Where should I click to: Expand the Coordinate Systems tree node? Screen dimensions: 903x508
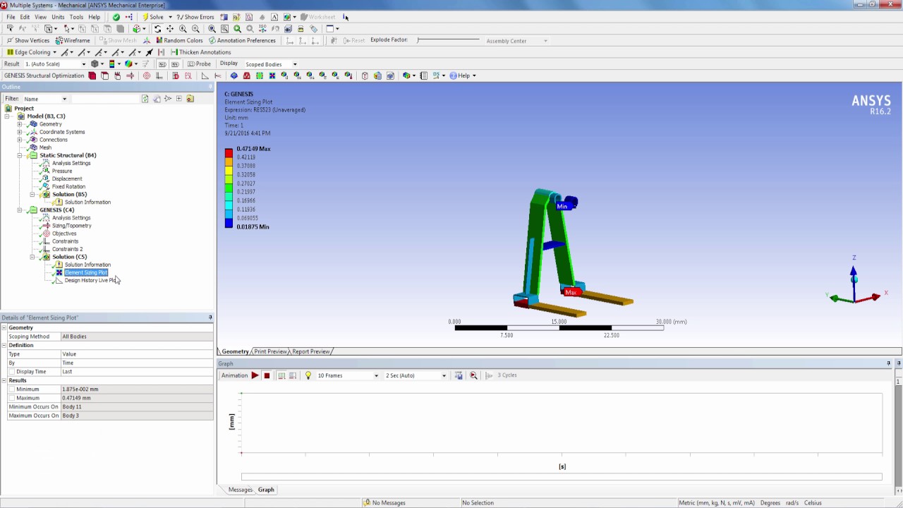[x=20, y=132]
